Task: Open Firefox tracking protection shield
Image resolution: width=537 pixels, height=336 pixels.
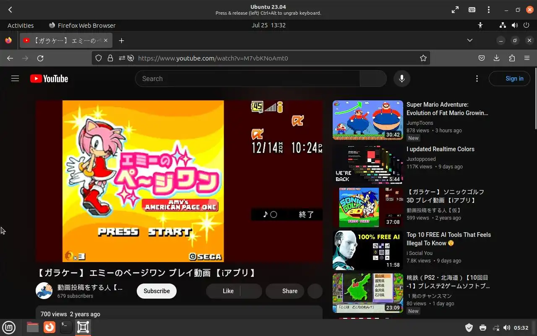Action: [x=99, y=58]
